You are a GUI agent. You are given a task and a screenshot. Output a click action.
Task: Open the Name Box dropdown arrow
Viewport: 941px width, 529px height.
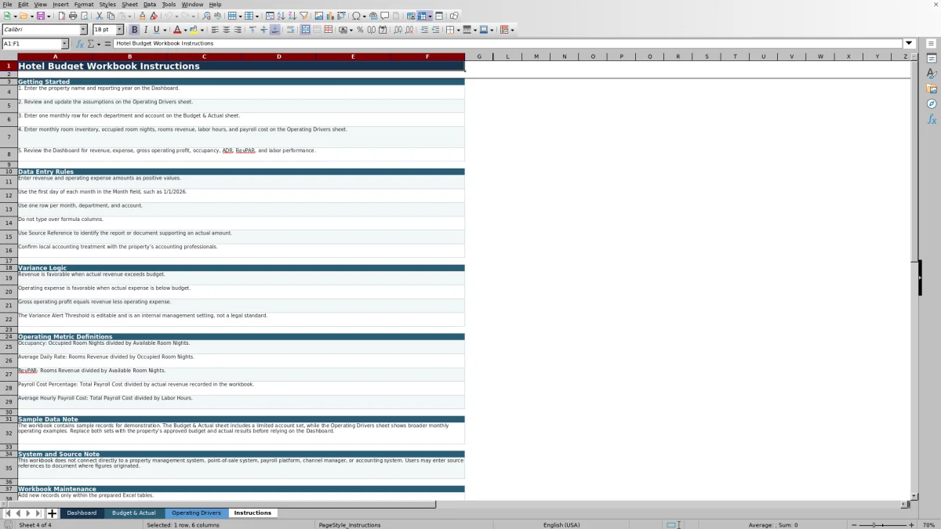coord(64,44)
